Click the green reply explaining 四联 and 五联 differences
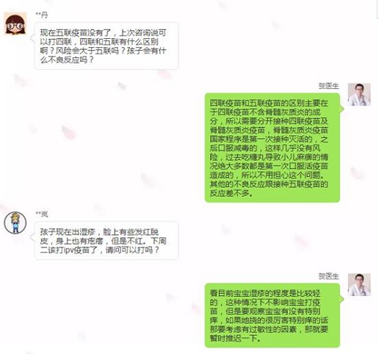The height and width of the screenshot is (354, 379). (x=272, y=148)
